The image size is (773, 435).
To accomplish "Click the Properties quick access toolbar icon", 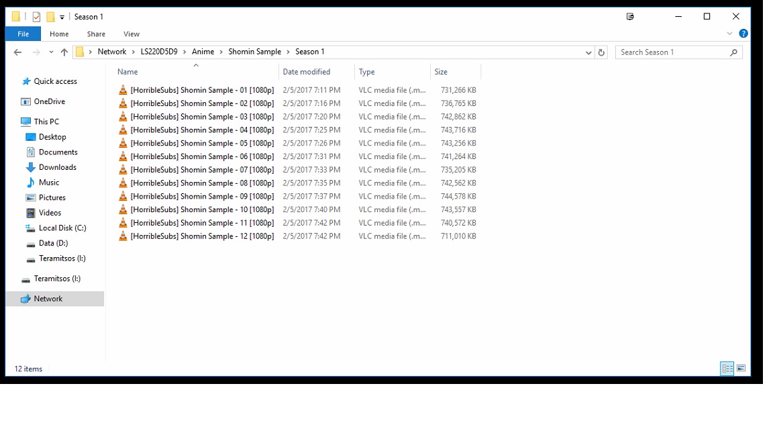I will [x=36, y=17].
